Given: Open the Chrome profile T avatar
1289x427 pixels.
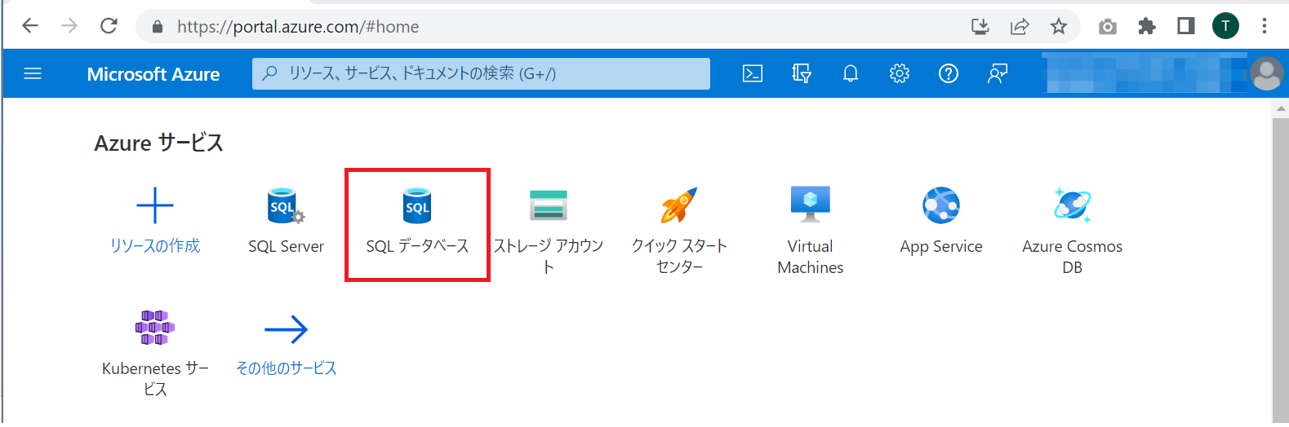Looking at the screenshot, I should (1225, 26).
